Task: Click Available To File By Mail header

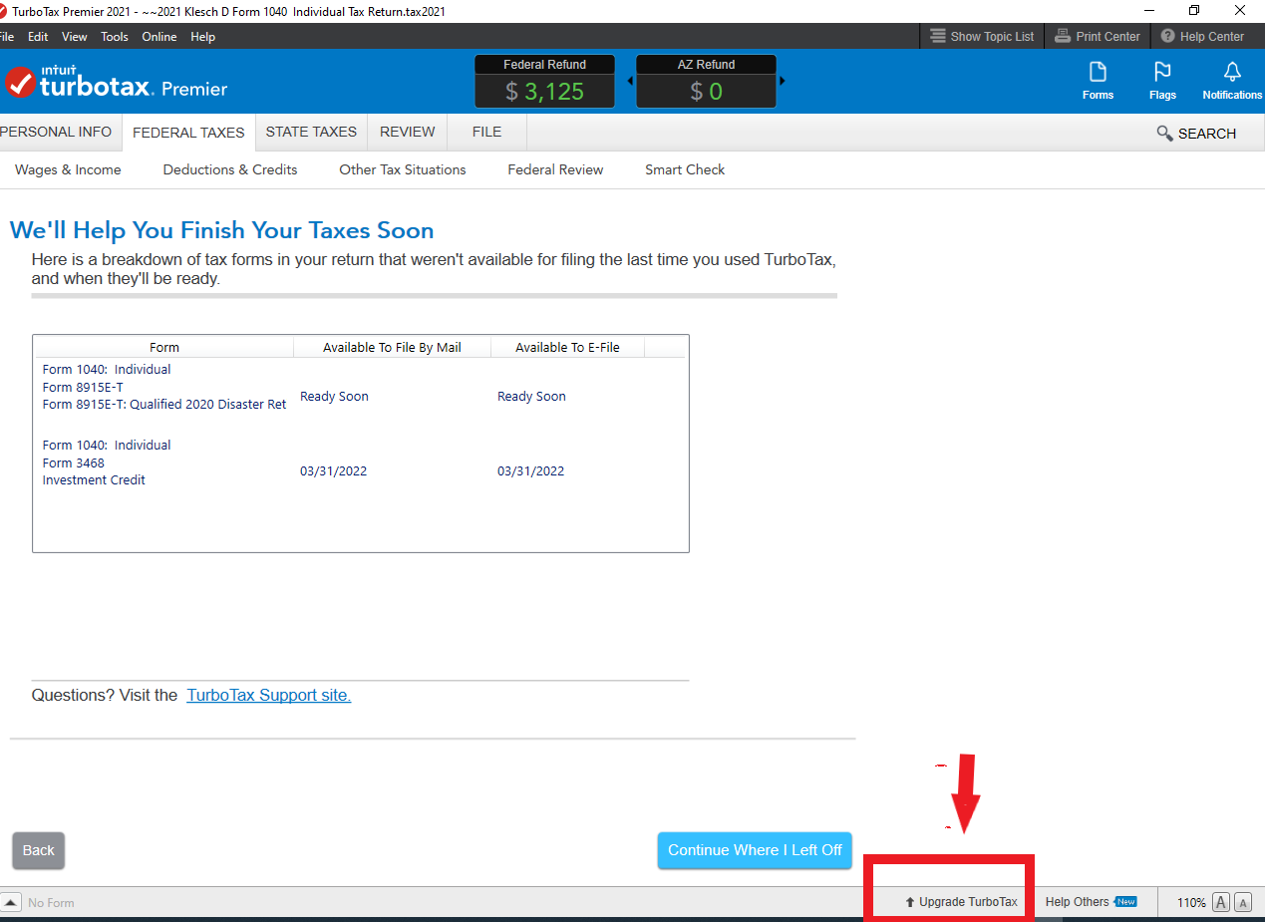Action: click(x=392, y=348)
